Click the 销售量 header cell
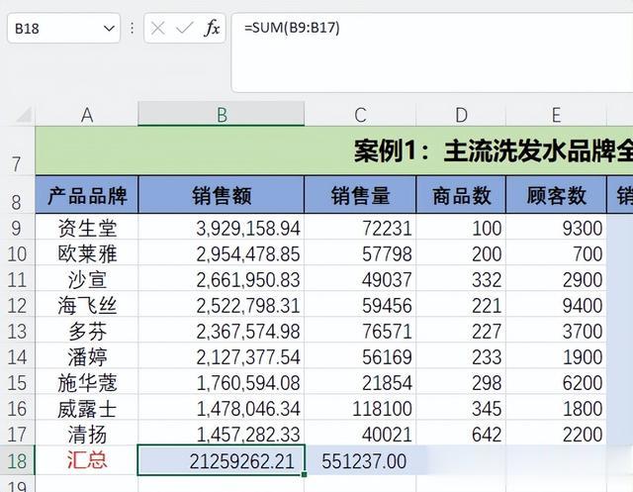Screen dimensions: 633x492 pos(360,194)
